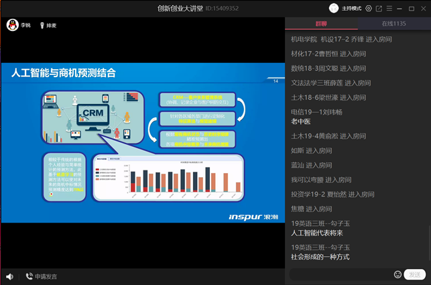Click 电信19—1刘祎畅 username in chat
The image size is (431, 285).
(x=316, y=112)
